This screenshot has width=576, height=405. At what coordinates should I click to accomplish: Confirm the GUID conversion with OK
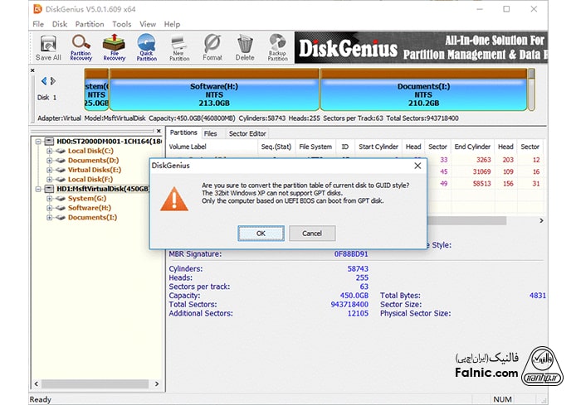click(x=261, y=234)
